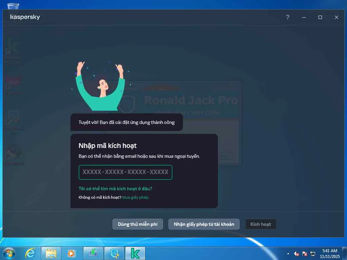Open the clock showing 5:41 AM
347x260 pixels.
pyautogui.click(x=330, y=254)
